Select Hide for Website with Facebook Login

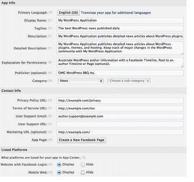point(83,165)
